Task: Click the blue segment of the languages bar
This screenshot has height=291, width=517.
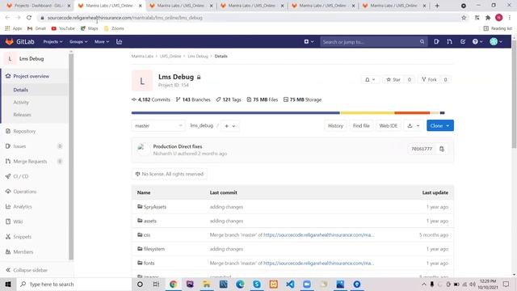Action: 235,113
